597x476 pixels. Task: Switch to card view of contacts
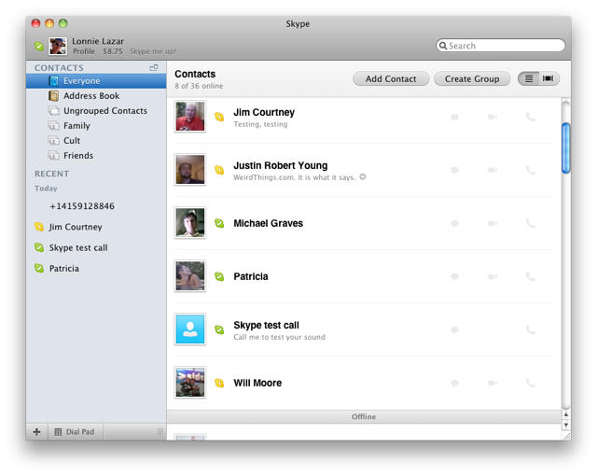tap(548, 79)
